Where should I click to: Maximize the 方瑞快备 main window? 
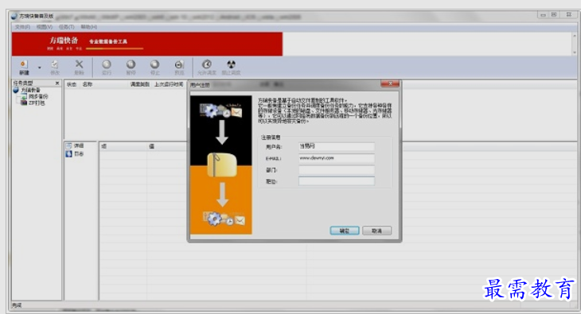554,15
